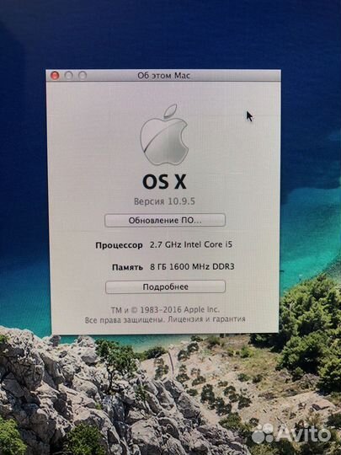Open the Подробнее details button
This screenshot has height=455, width=341.
click(x=165, y=286)
